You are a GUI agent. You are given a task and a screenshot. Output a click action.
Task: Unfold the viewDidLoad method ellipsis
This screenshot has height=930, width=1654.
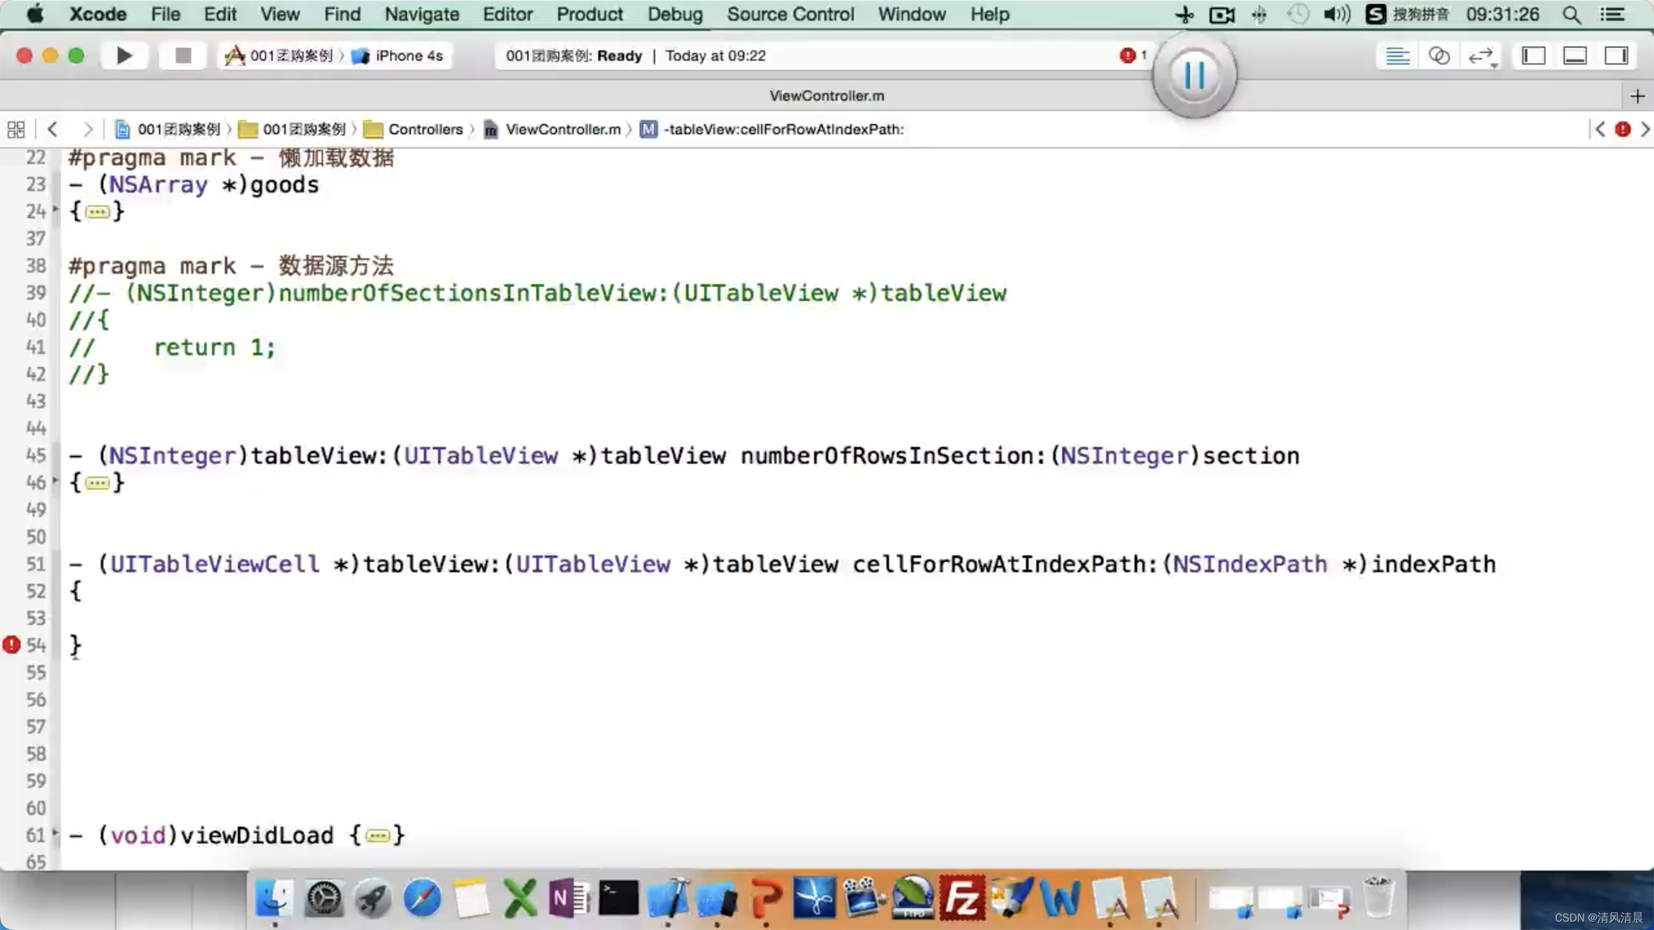pos(377,836)
